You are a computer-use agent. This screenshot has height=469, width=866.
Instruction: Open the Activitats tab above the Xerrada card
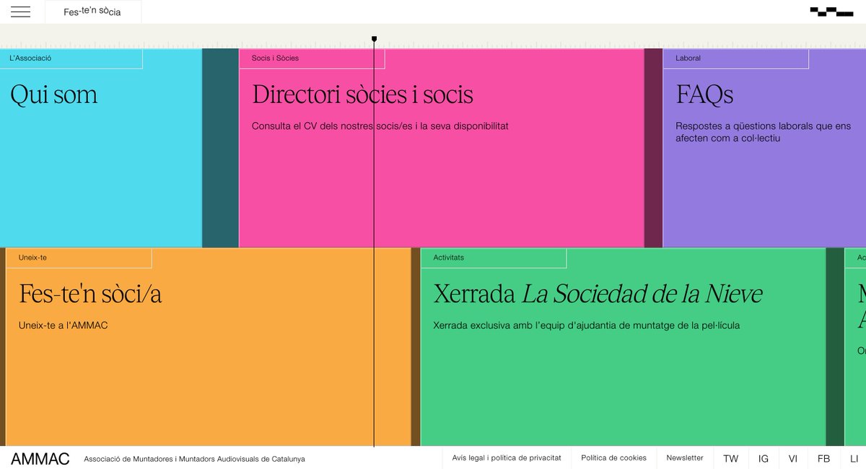494,258
